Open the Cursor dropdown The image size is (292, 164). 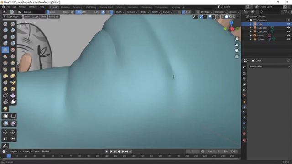(167, 12)
